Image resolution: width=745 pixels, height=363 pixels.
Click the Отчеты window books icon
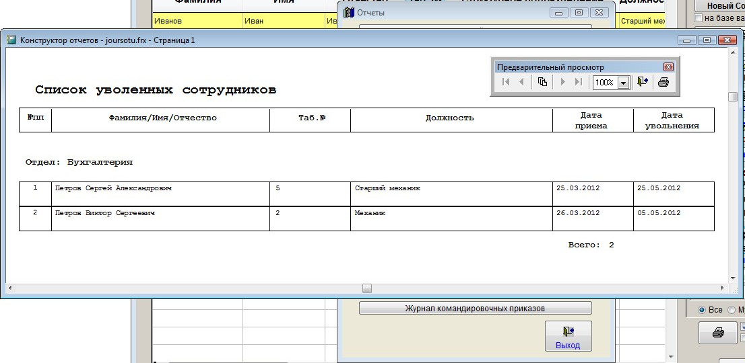(x=349, y=12)
